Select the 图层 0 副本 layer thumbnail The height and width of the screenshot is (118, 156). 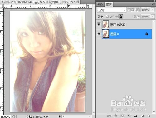pos(105,24)
